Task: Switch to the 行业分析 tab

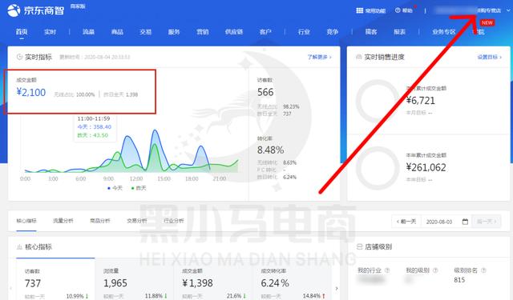Action: [174, 221]
